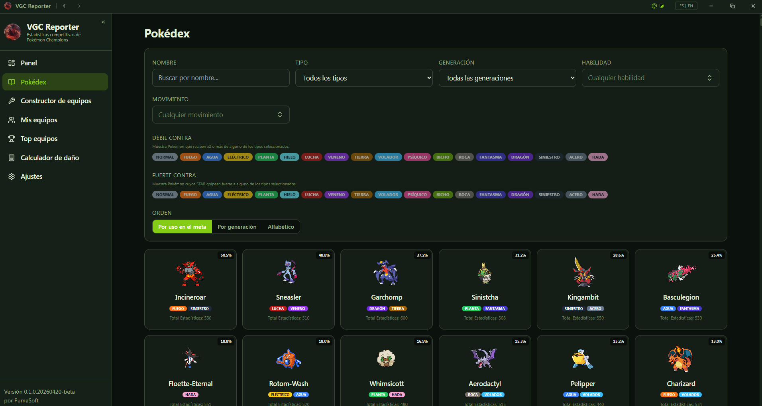Viewport: 762px width, 406px height.
Task: Click the Pelipper sprite
Action: [x=583, y=359]
